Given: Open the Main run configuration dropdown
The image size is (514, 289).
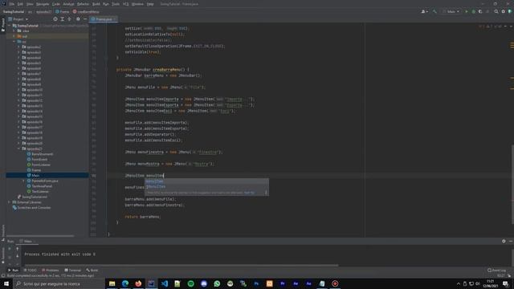Looking at the screenshot, I should point(451,11).
